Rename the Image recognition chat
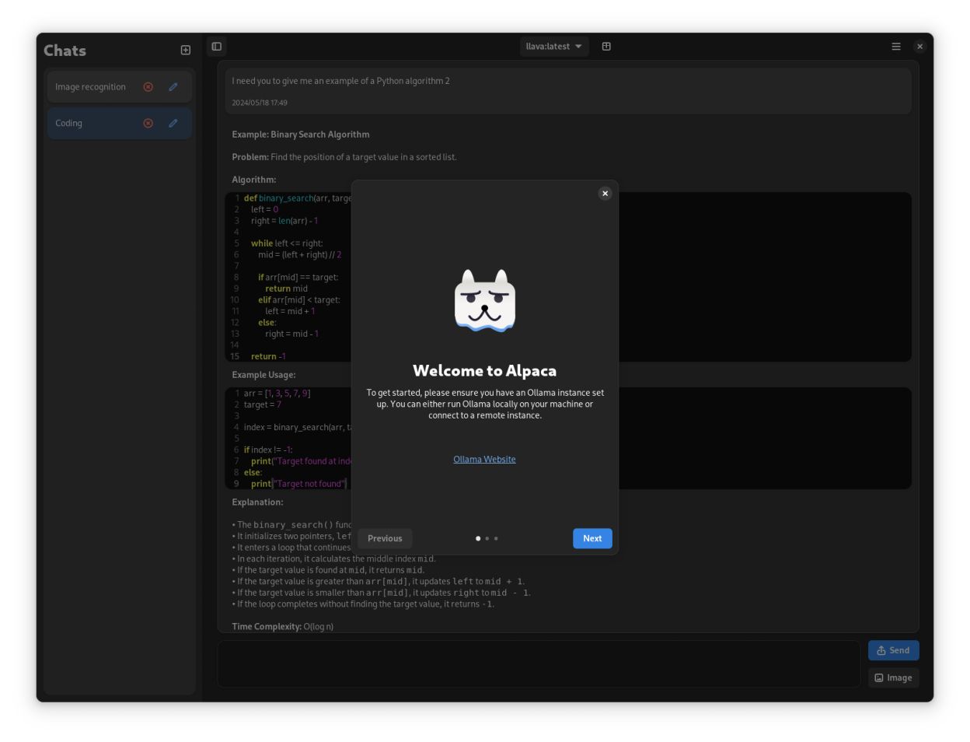The image size is (970, 742). click(x=173, y=86)
